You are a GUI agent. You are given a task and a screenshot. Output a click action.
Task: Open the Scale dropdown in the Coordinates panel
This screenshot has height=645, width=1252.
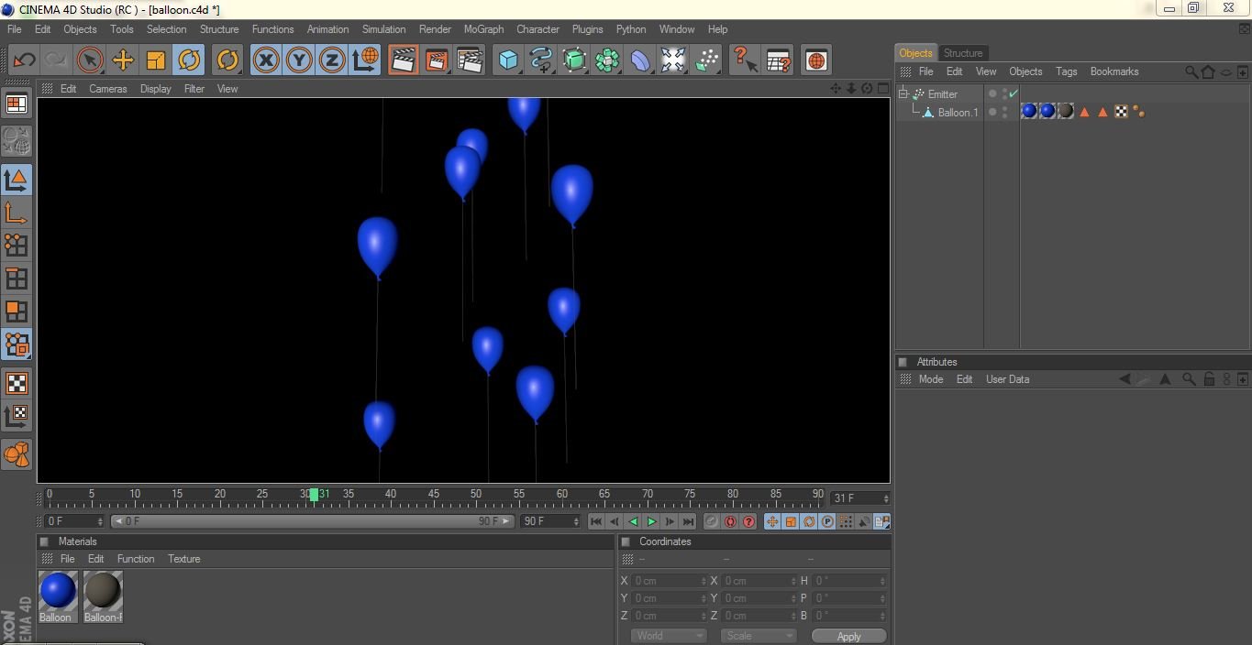tap(759, 635)
